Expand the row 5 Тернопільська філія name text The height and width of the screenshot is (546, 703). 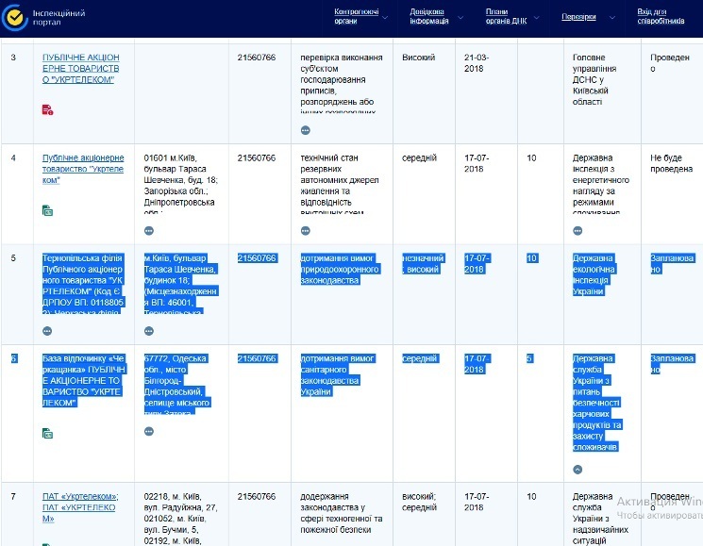point(47,331)
